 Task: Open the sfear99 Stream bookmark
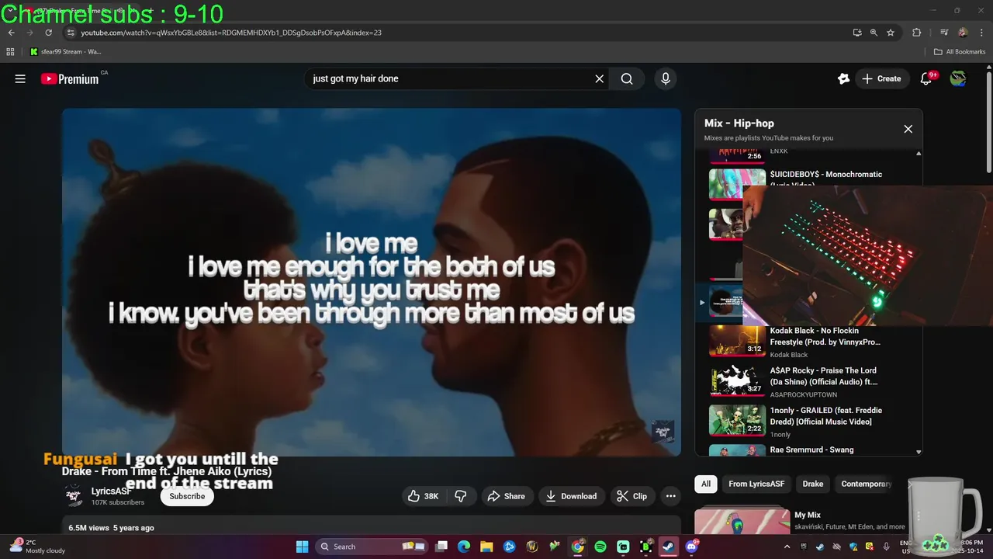(x=66, y=52)
